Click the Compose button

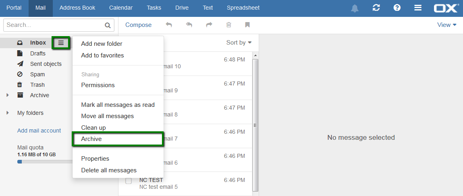[x=139, y=25]
